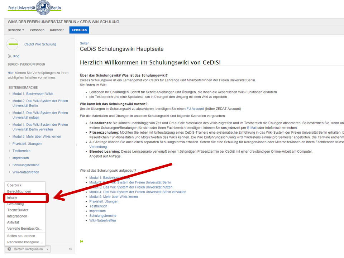Image resolution: width=344 pixels, height=258 pixels.
Task: Expand the Modul 3 tree node arrow
Action: click(x=10, y=113)
